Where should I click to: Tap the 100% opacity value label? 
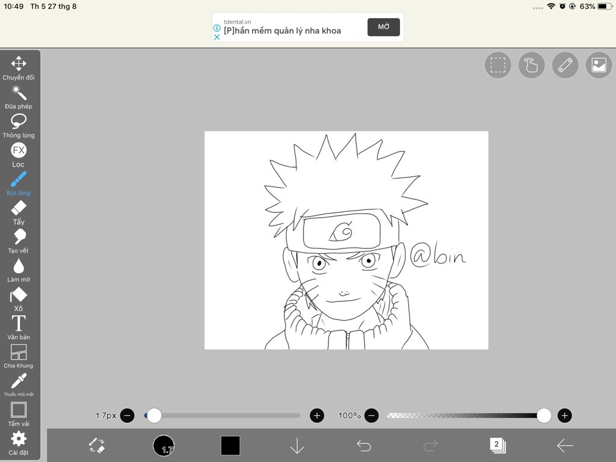tap(350, 415)
